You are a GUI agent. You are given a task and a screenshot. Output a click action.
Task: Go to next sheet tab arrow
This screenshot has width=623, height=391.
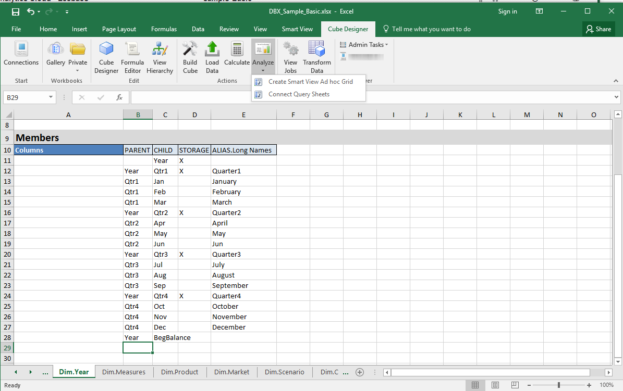(31, 372)
